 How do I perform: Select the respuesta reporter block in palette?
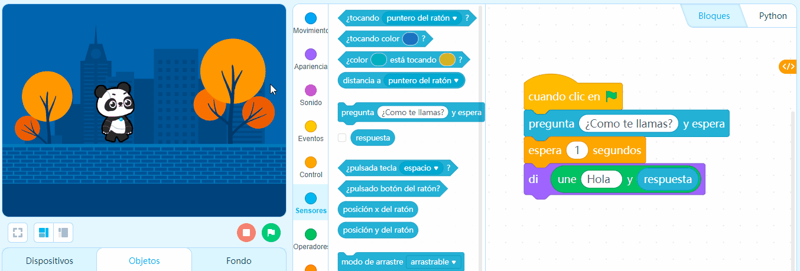(373, 138)
